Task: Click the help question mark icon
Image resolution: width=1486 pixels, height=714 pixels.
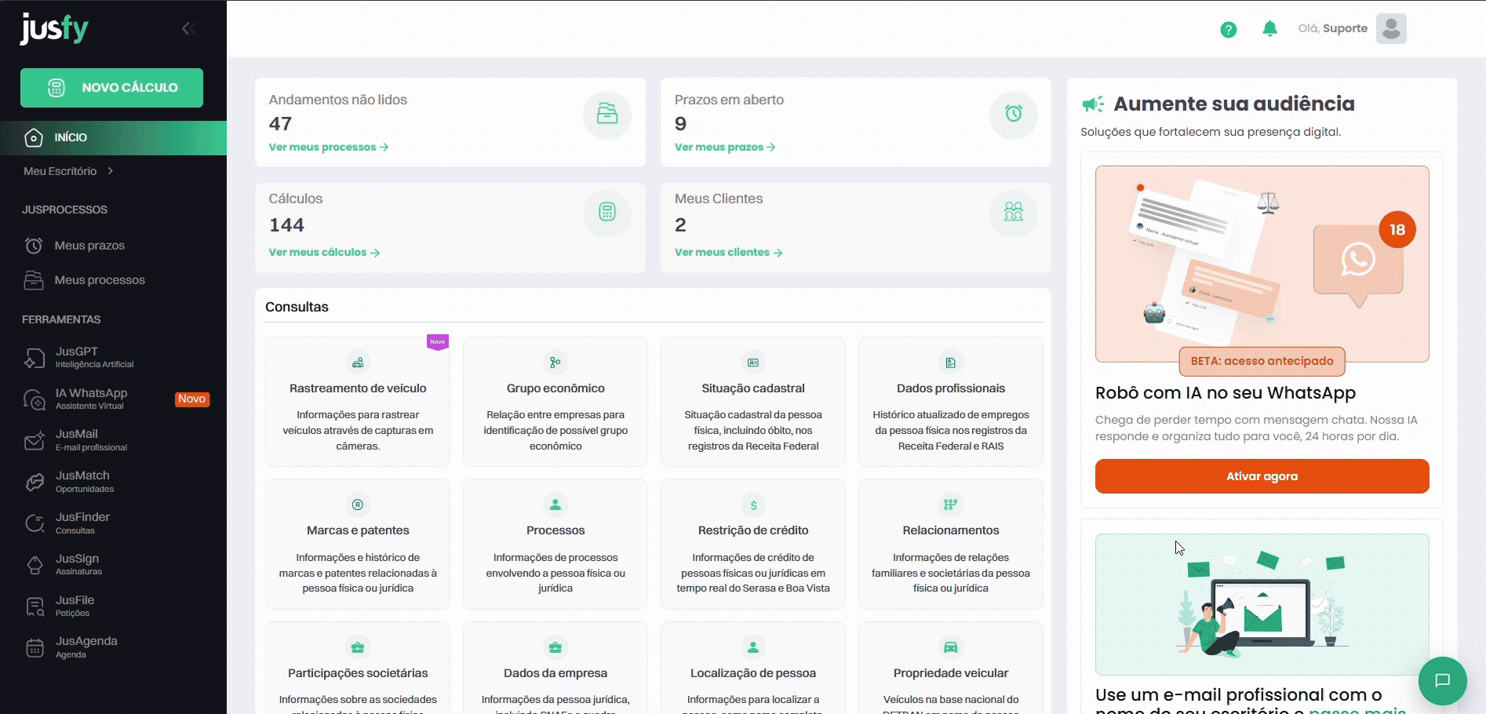Action: pyautogui.click(x=1228, y=30)
